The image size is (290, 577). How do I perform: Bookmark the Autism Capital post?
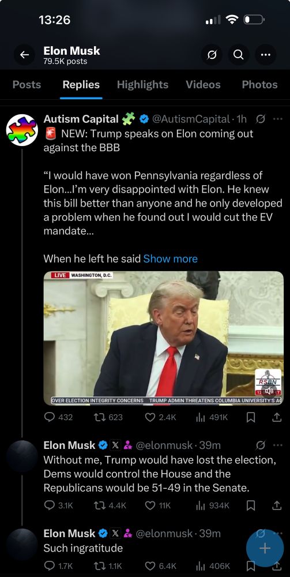(251, 417)
